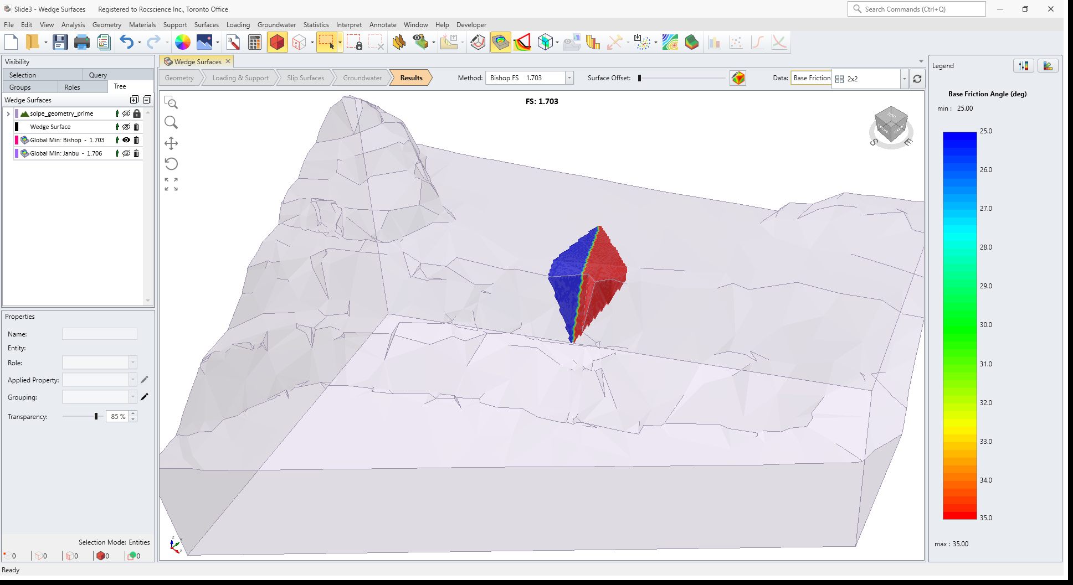Image resolution: width=1073 pixels, height=585 pixels.
Task: Open the Surfaces menu
Action: click(206, 25)
